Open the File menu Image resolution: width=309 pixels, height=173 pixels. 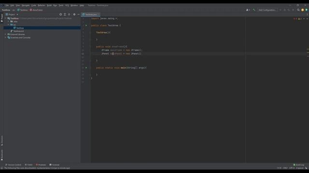pyautogui.click(x=7, y=5)
